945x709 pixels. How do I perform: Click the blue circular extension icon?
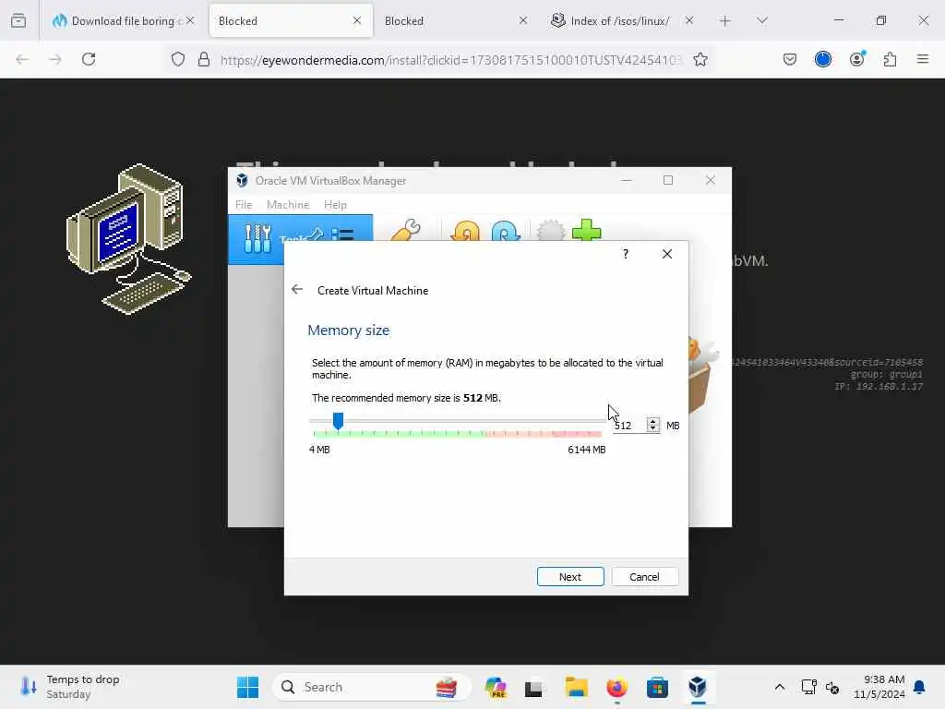[x=823, y=59]
